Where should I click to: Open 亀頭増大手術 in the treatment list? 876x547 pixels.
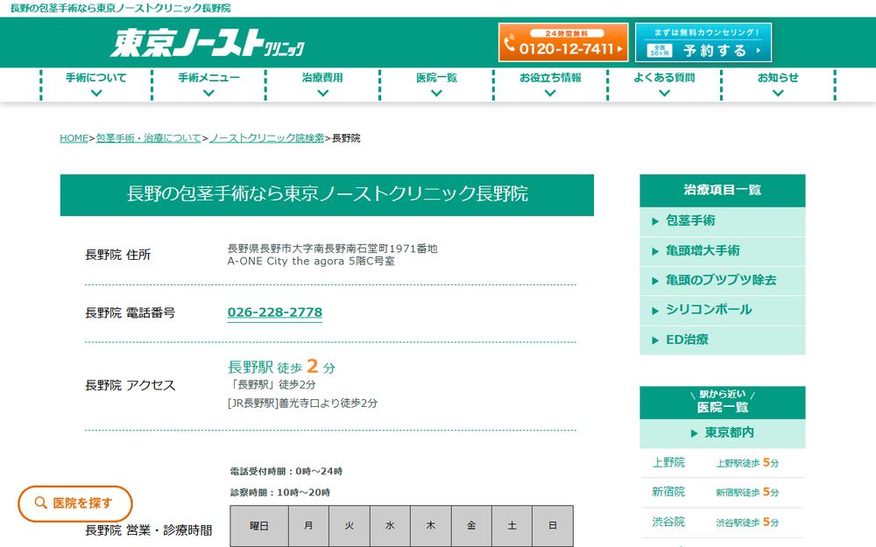723,250
